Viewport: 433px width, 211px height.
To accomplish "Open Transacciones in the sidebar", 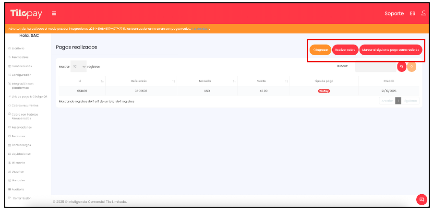I will 22,66.
